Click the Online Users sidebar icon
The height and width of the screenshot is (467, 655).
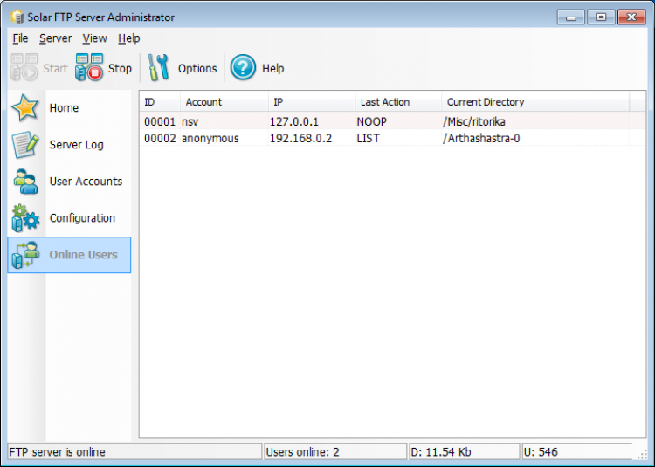click(x=25, y=255)
